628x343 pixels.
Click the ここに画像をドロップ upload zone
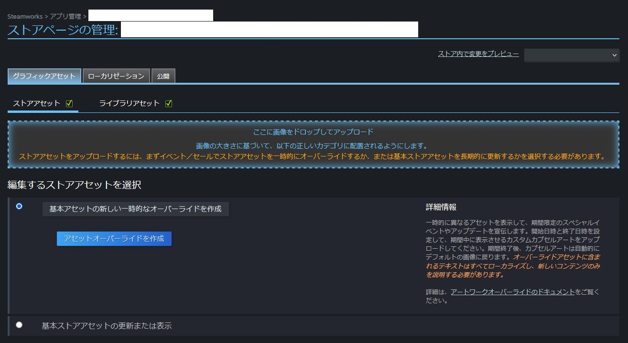[313, 144]
